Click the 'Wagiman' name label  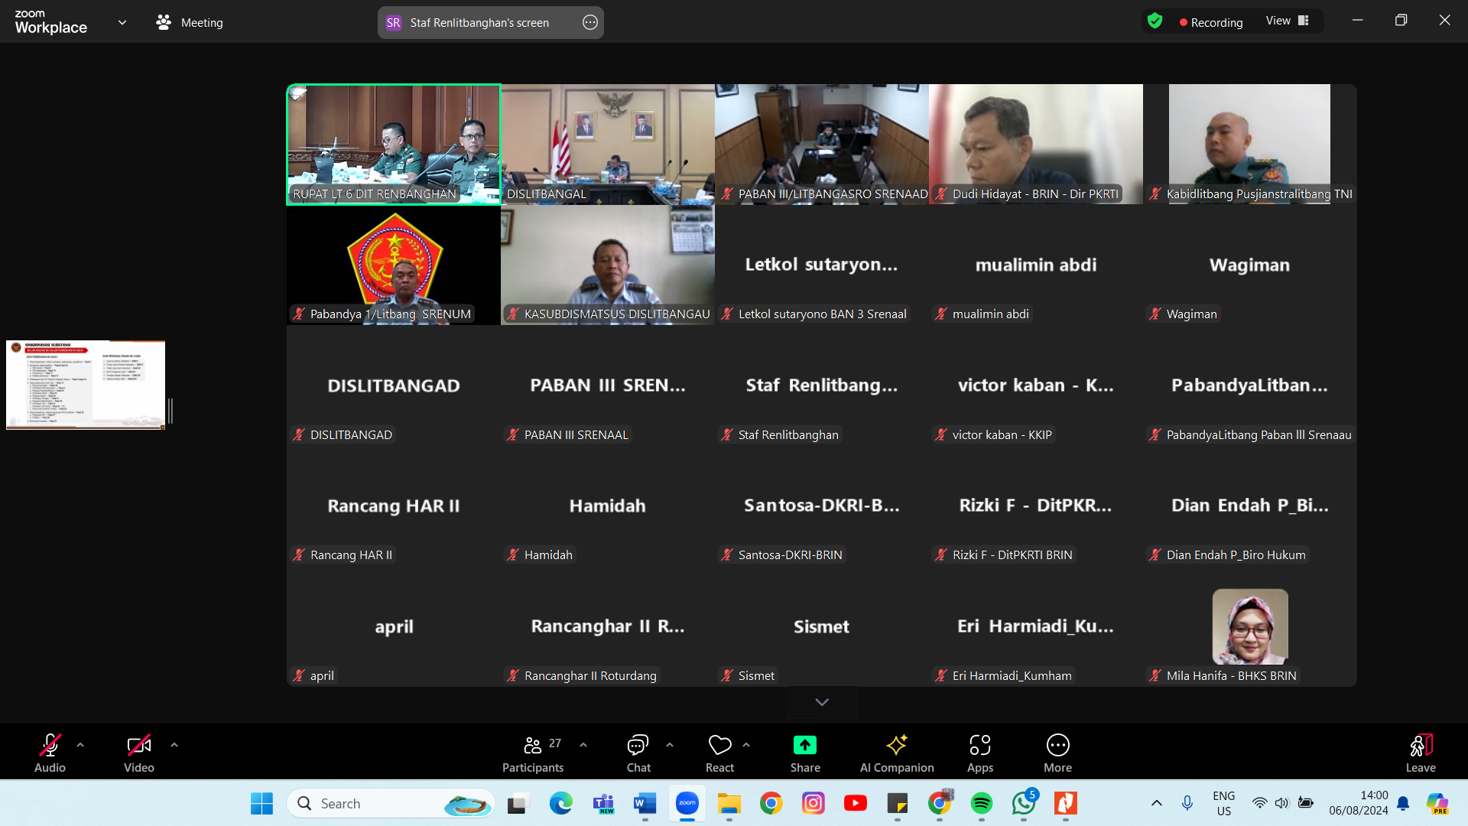click(x=1191, y=314)
